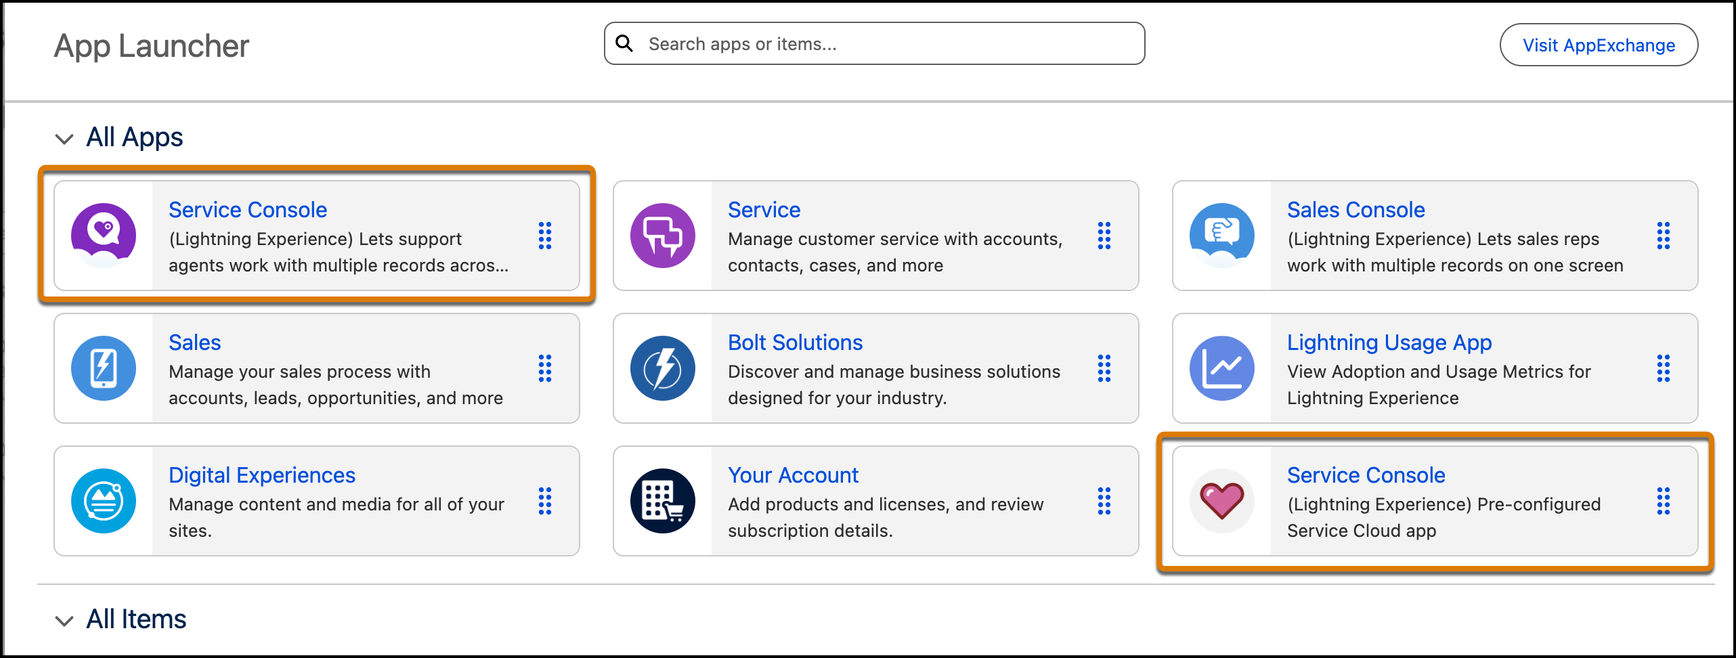Click drag handle on the support agents Service Console tile

(x=545, y=236)
